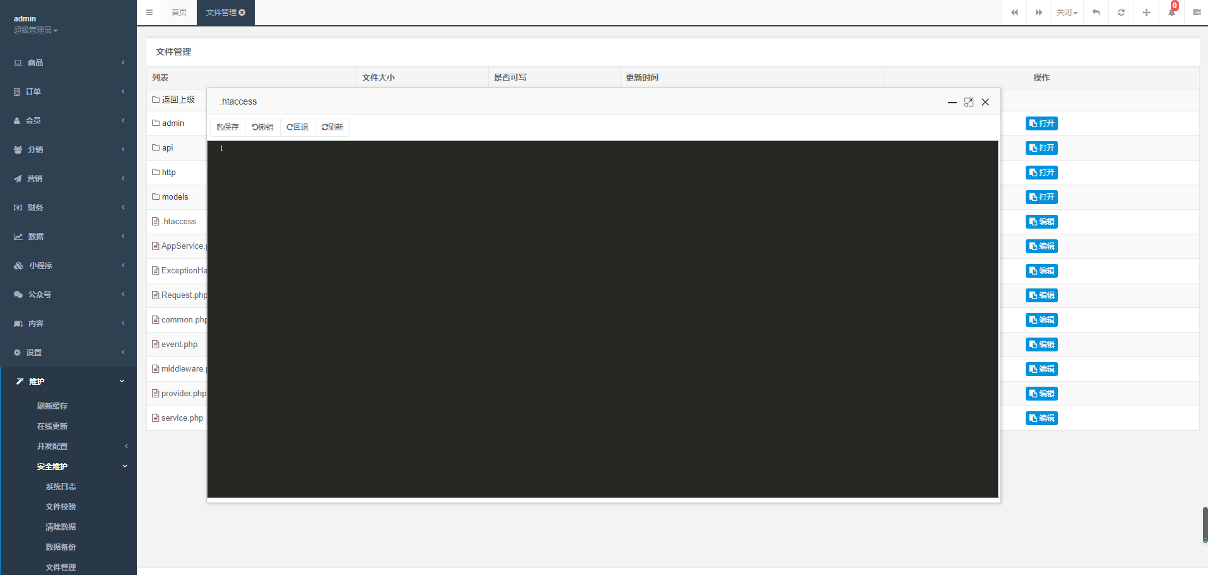Click 编辑 button for service.php row
Viewport: 1208px width, 575px height.
(x=1041, y=418)
